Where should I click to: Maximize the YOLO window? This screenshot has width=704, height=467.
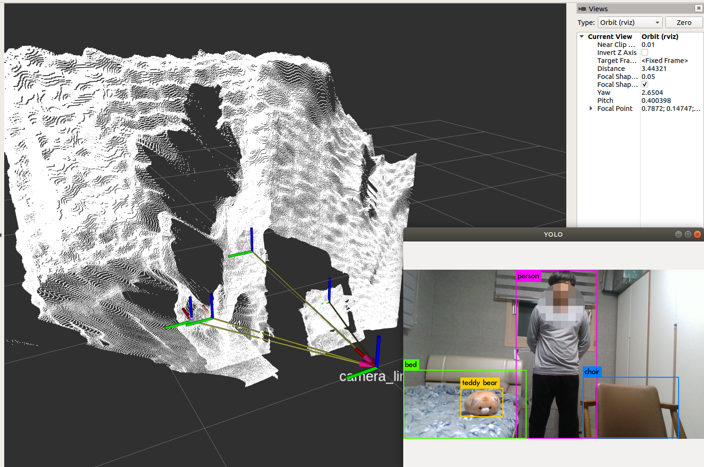click(x=688, y=234)
